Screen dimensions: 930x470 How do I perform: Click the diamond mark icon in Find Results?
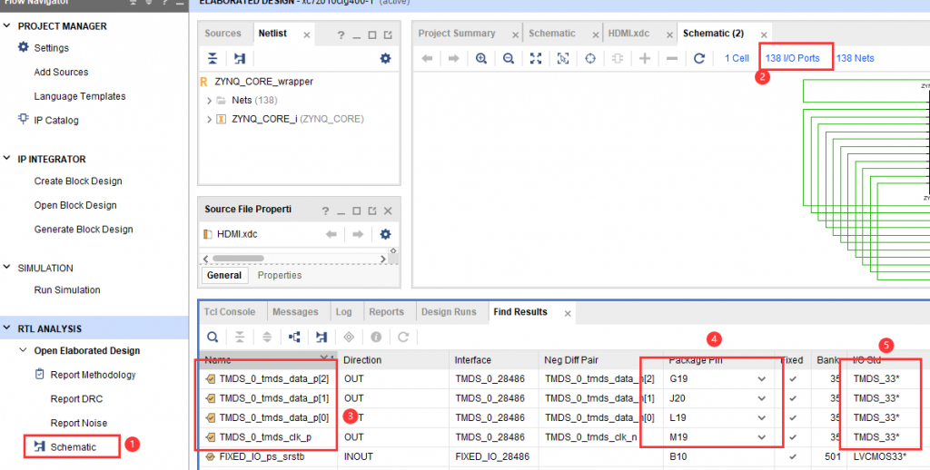[349, 338]
